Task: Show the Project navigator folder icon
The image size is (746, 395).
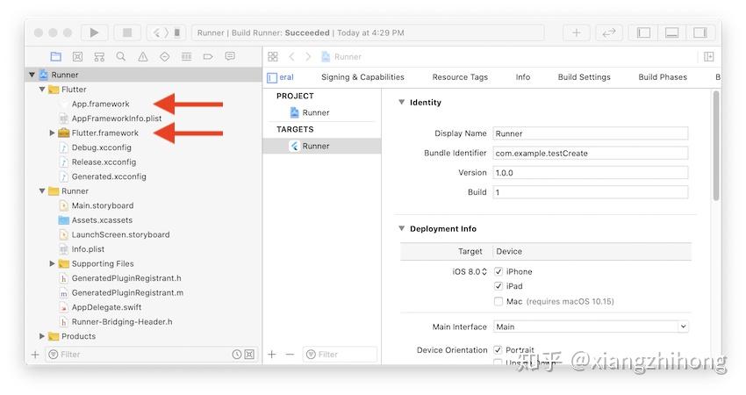Action: [x=55, y=57]
